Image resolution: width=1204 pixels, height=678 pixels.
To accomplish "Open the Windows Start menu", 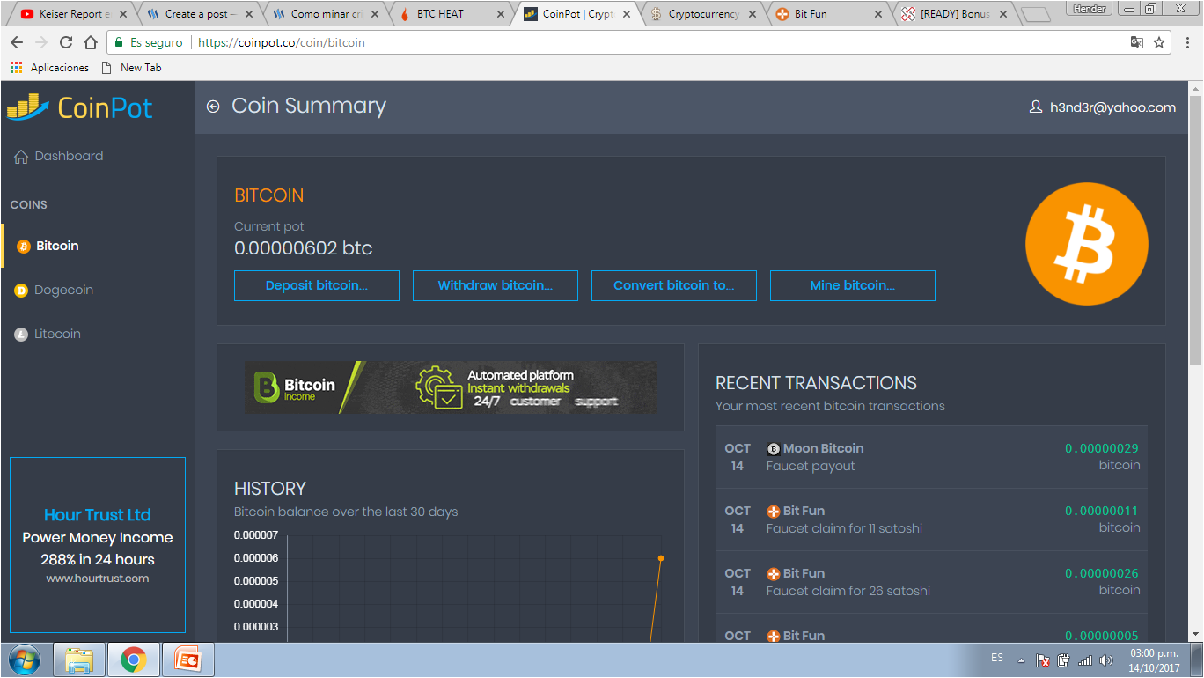I will (24, 660).
